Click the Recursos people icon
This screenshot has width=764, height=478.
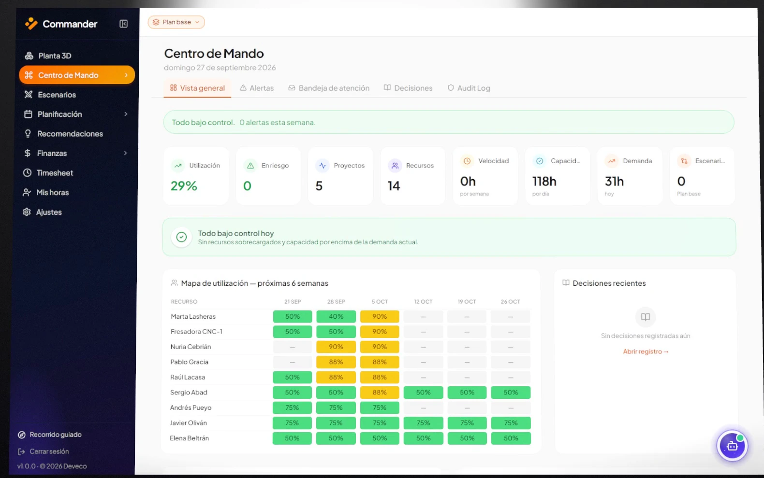395,166
